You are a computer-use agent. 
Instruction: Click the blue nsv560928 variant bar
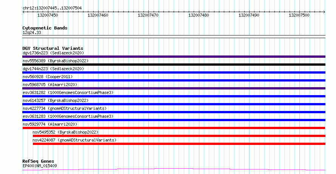tap(174, 80)
